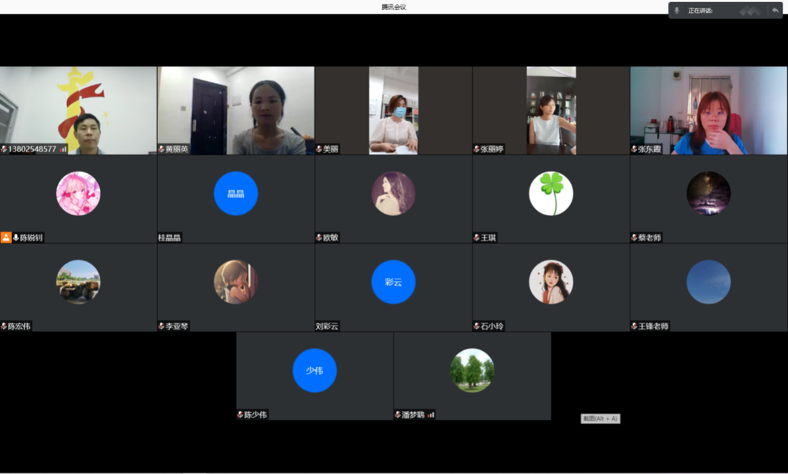Click the muted mic icon beside 黄丽英
Screen dimensions: 788x474
click(161, 150)
